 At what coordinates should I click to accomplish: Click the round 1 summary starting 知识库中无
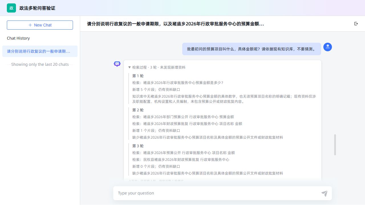(x=224, y=99)
